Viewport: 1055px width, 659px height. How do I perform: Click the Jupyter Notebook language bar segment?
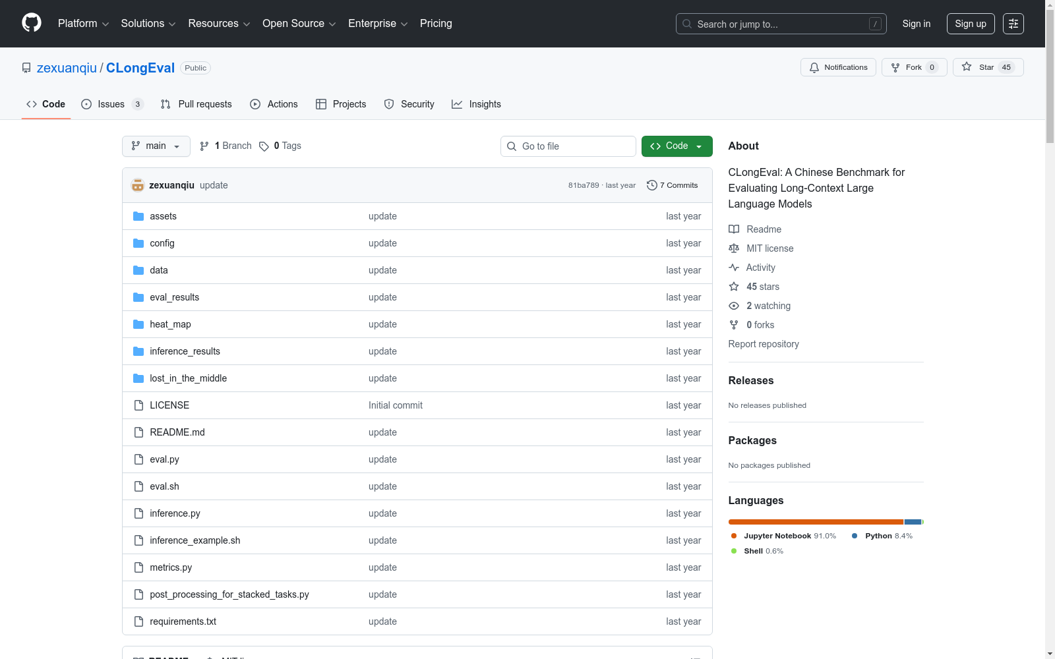[816, 522]
